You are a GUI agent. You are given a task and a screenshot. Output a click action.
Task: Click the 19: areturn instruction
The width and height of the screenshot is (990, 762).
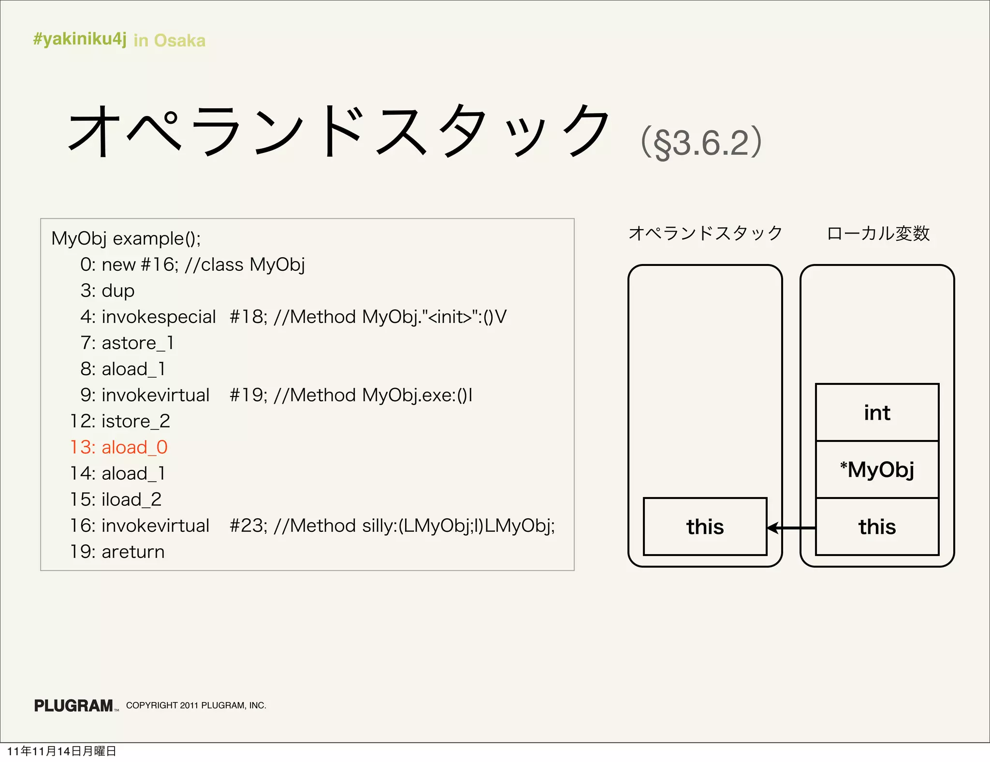tap(117, 552)
